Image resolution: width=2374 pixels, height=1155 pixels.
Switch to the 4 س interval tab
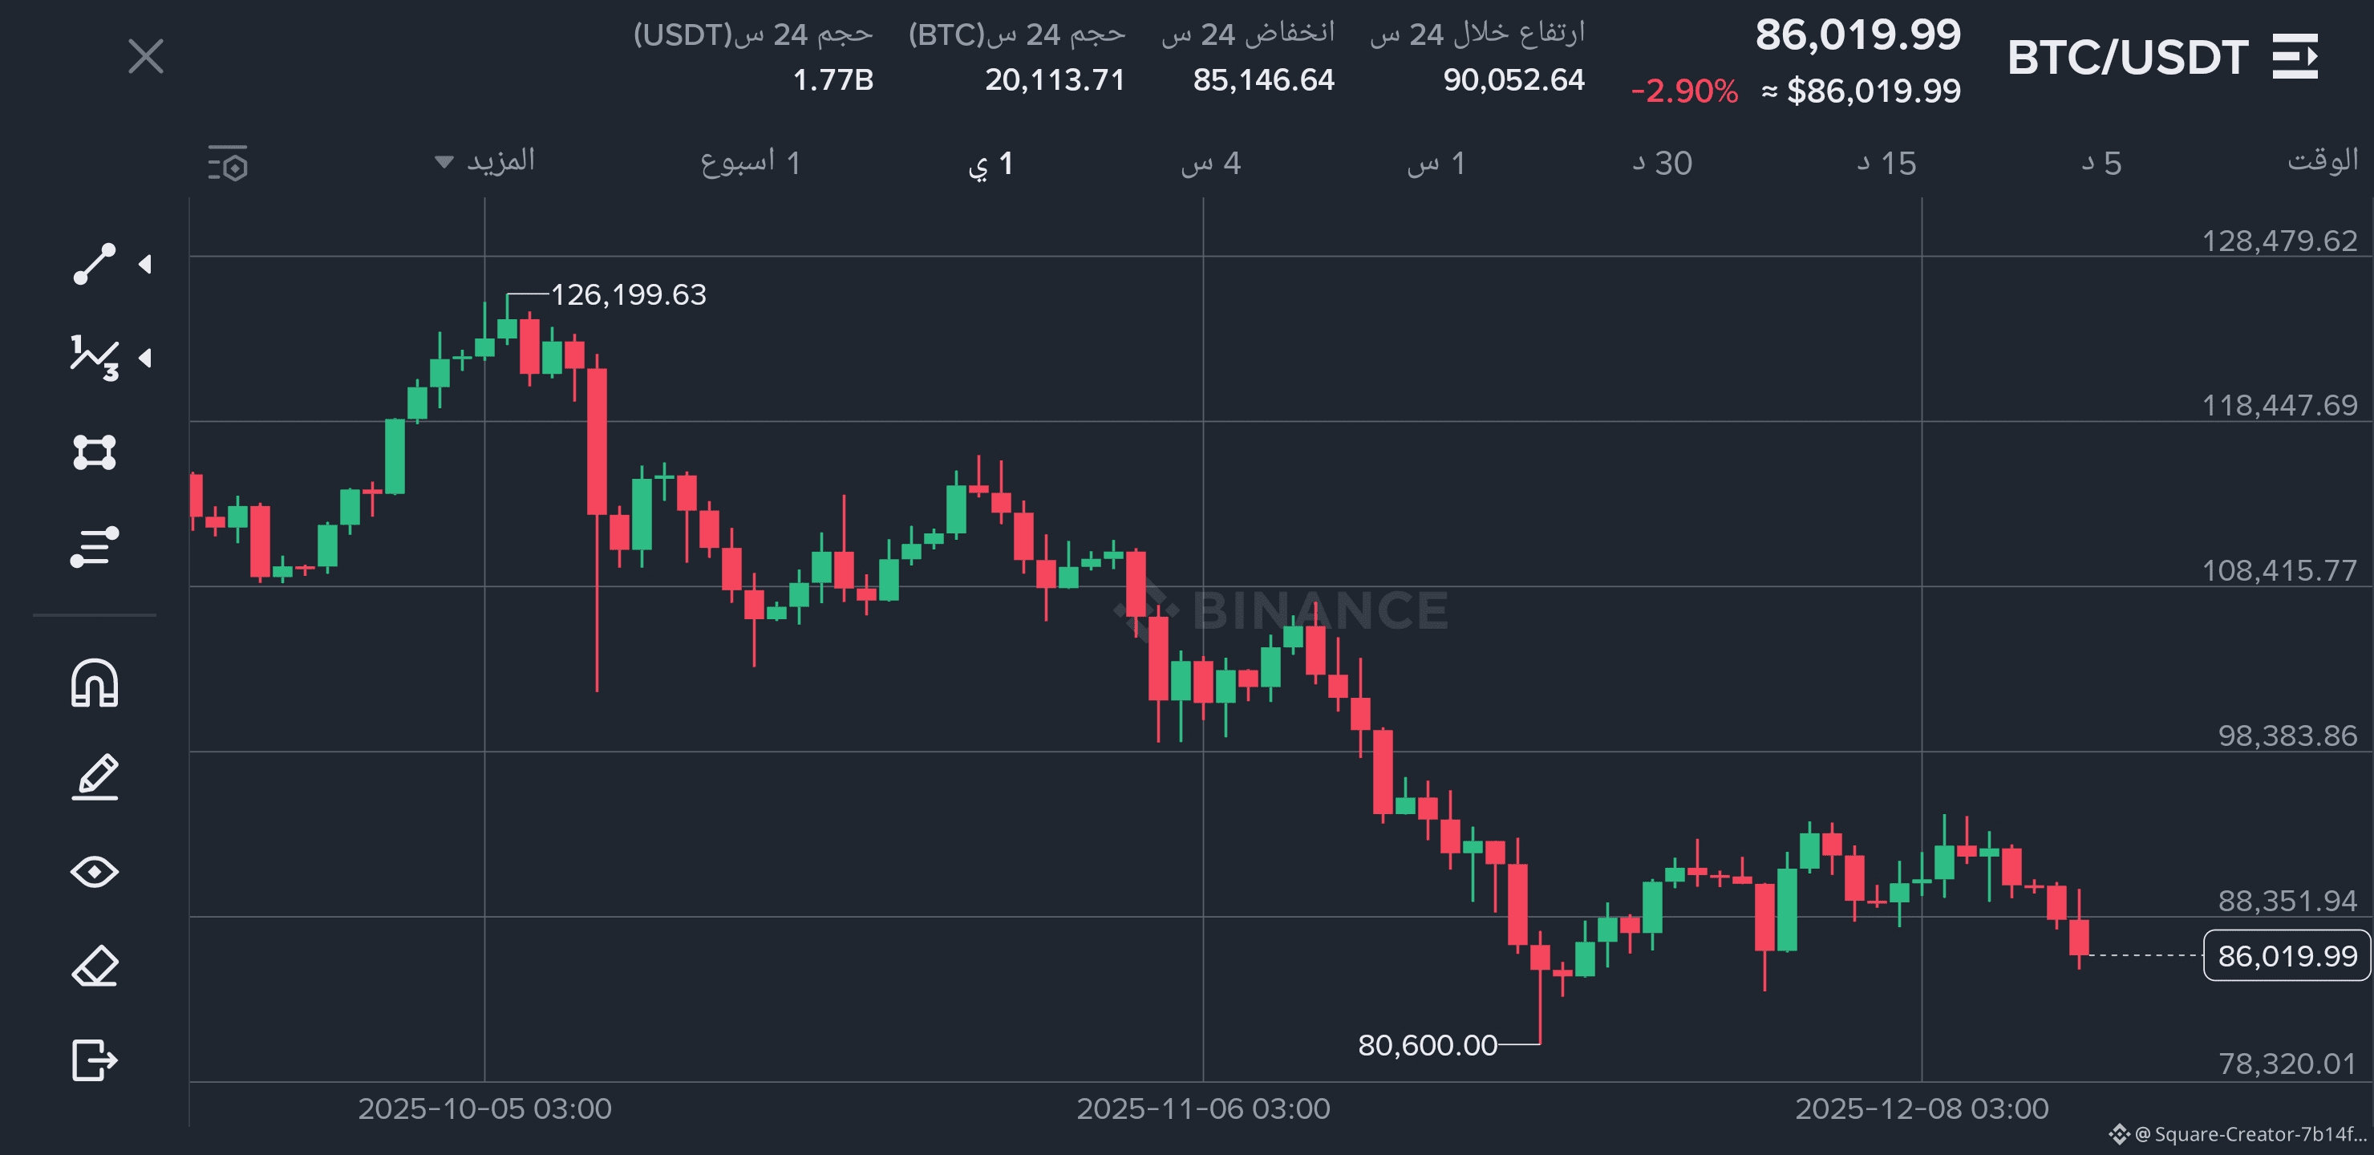[x=1211, y=163]
